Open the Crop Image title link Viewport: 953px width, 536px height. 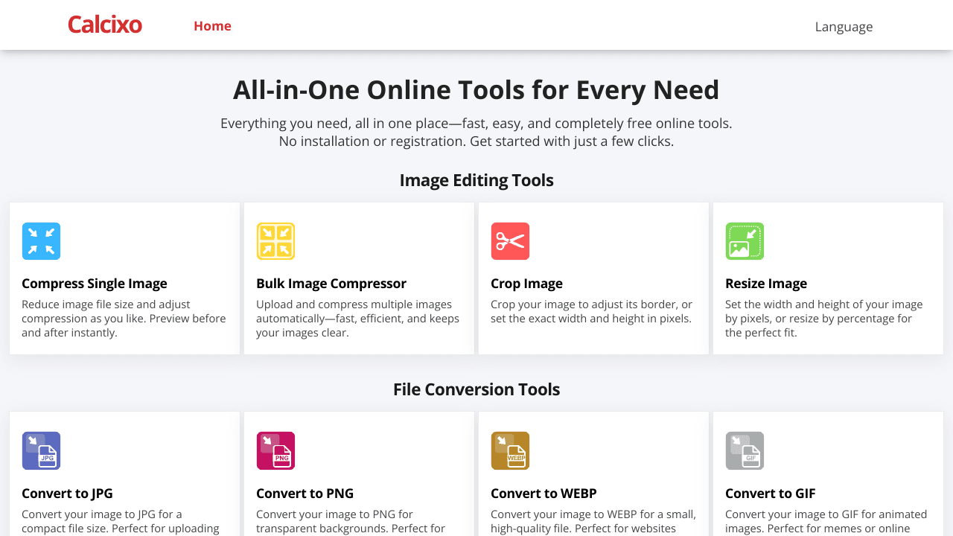pos(526,284)
